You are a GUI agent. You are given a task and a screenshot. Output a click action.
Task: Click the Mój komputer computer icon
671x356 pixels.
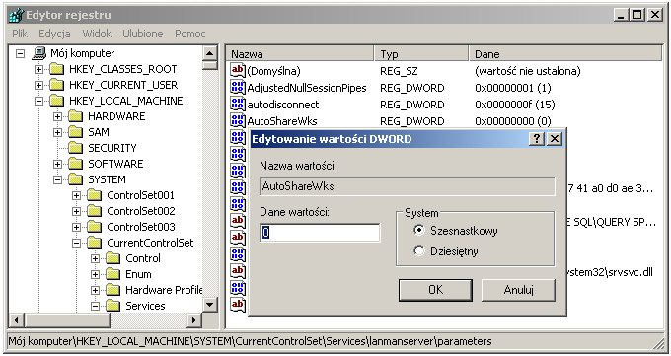click(38, 53)
